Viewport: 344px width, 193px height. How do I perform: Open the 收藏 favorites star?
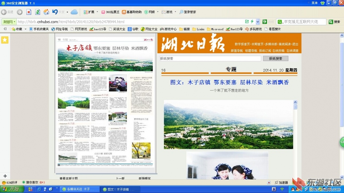[17, 29]
